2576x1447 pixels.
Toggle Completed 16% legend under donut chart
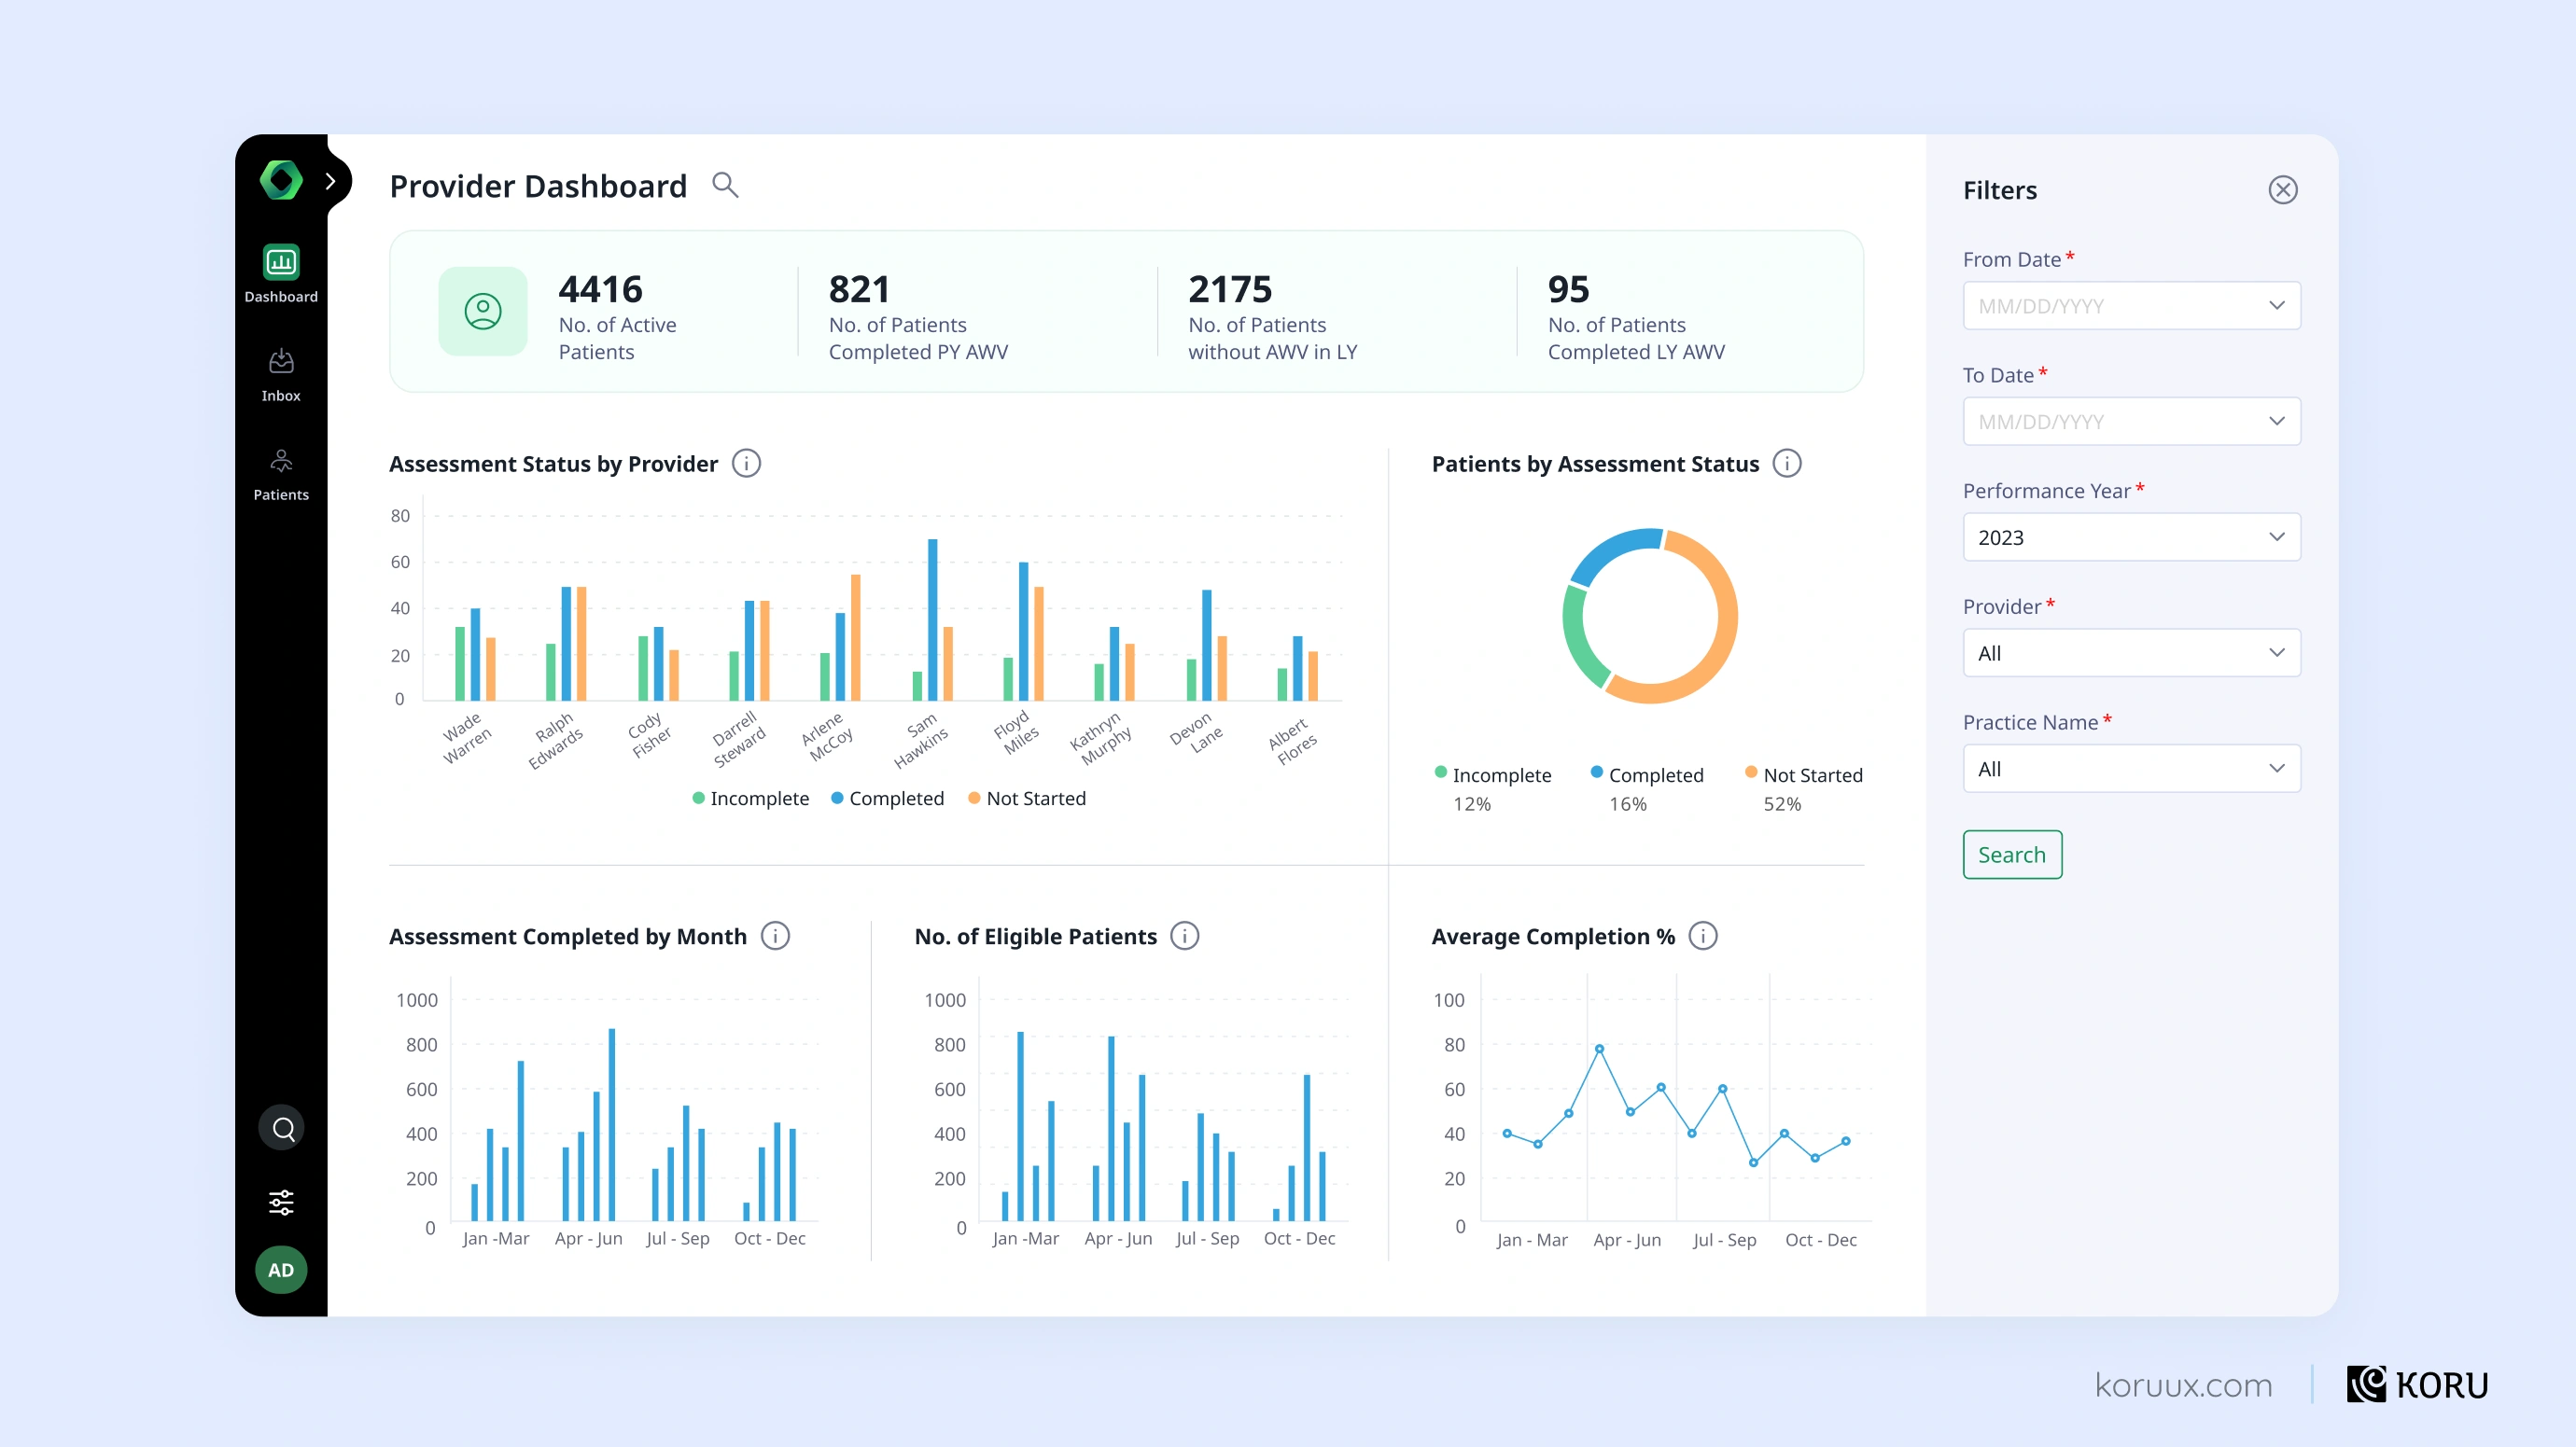(x=1647, y=788)
